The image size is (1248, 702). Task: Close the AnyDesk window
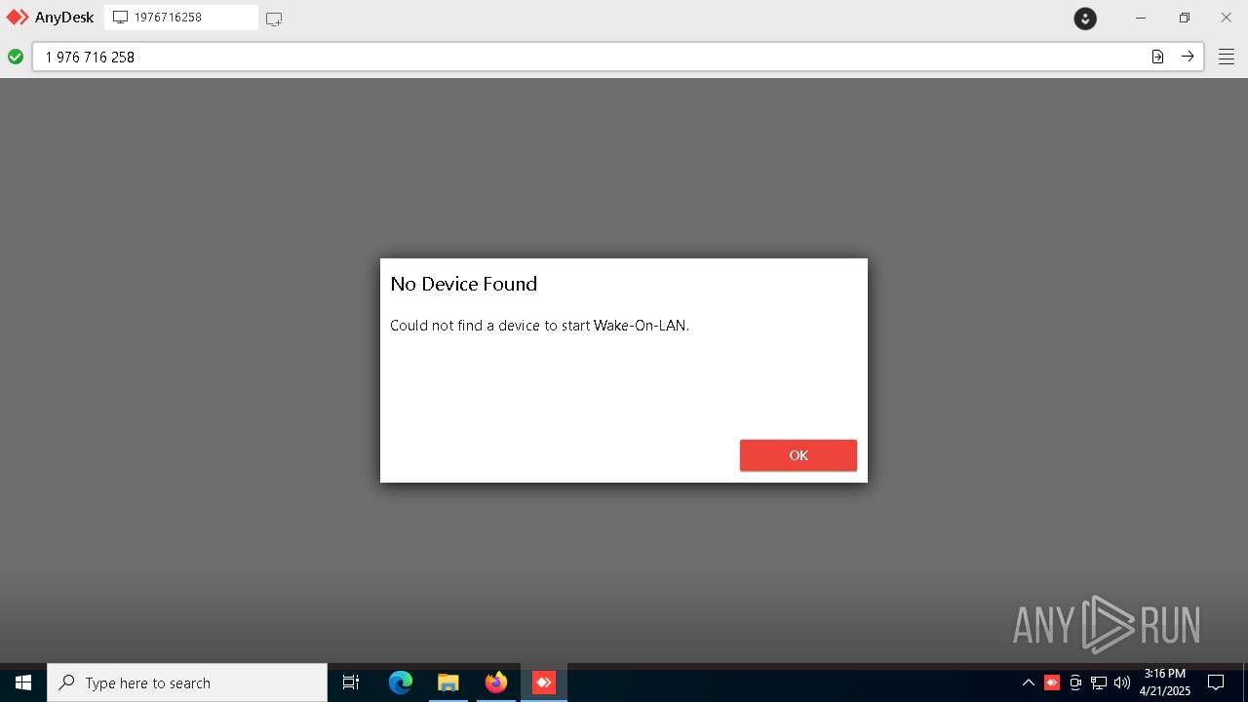tap(1227, 18)
